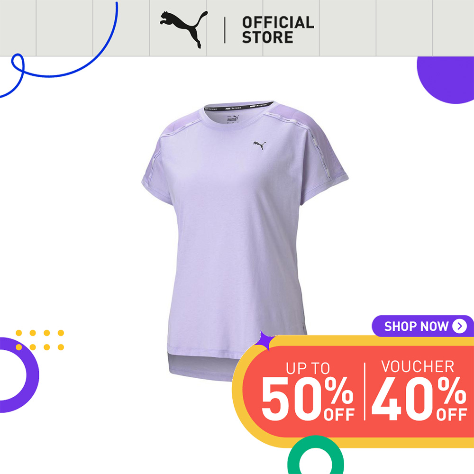This screenshot has width=474, height=474.
Task: Click the yellow dotted grid decoration
Action: click(x=40, y=340)
